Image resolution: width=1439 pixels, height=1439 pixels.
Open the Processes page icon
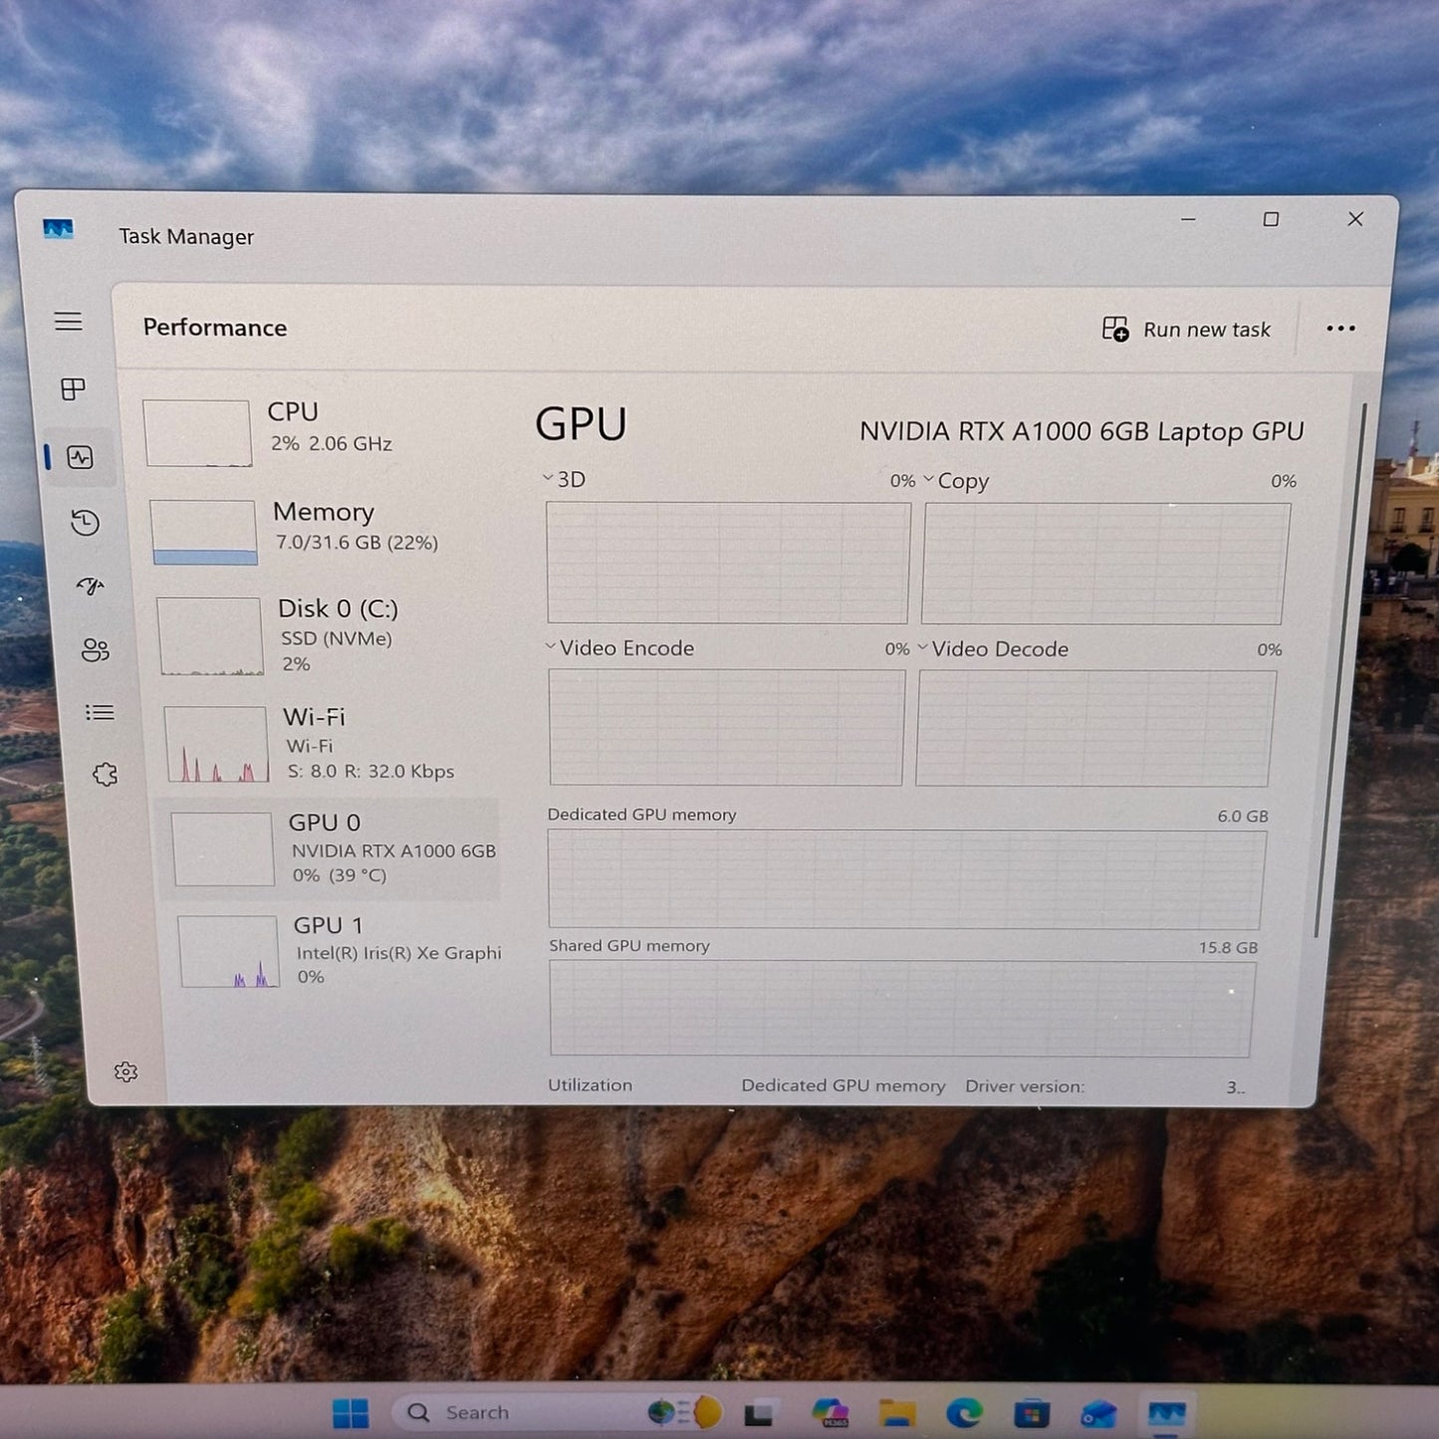click(x=73, y=389)
